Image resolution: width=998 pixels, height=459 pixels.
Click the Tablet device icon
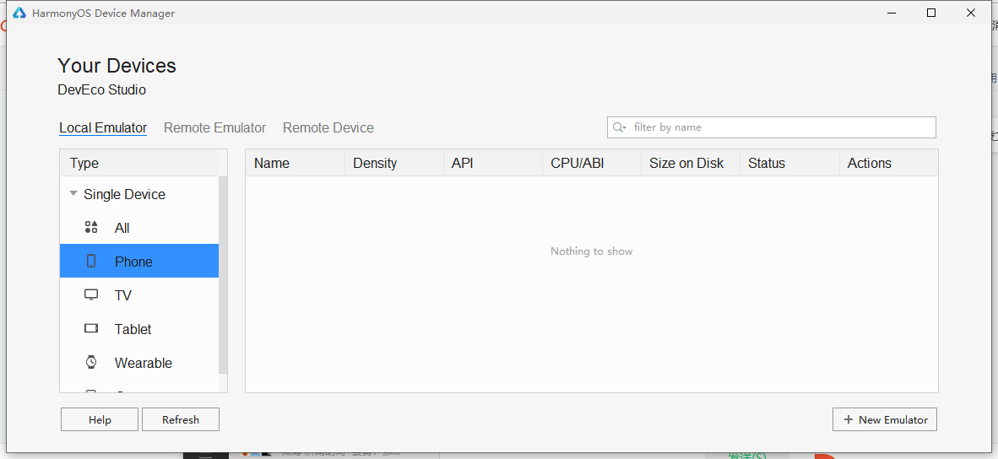[91, 329]
